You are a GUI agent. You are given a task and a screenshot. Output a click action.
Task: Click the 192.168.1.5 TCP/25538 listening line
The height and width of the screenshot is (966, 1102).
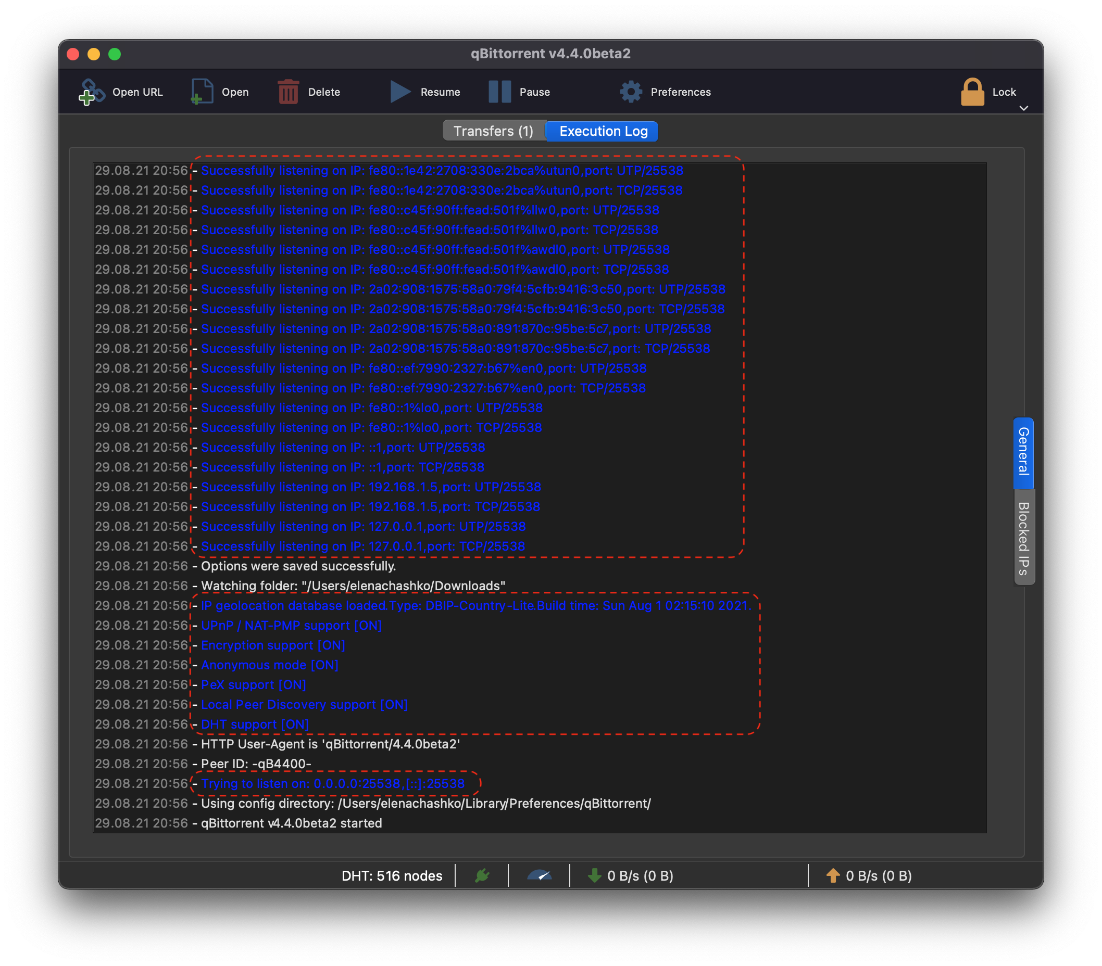pos(370,507)
